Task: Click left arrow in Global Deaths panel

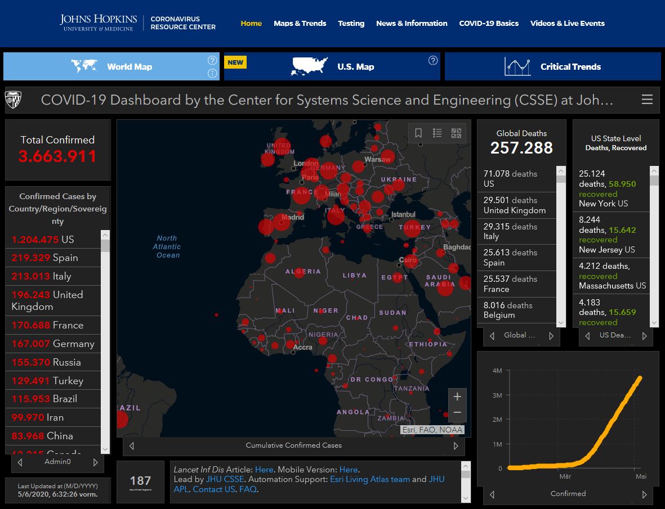Action: tap(492, 336)
